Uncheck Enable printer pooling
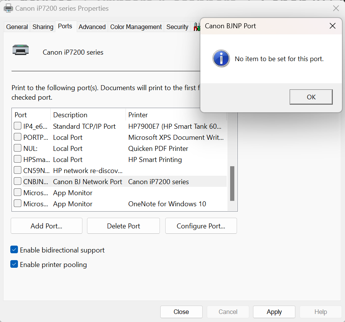The width and height of the screenshot is (345, 322). pyautogui.click(x=14, y=264)
